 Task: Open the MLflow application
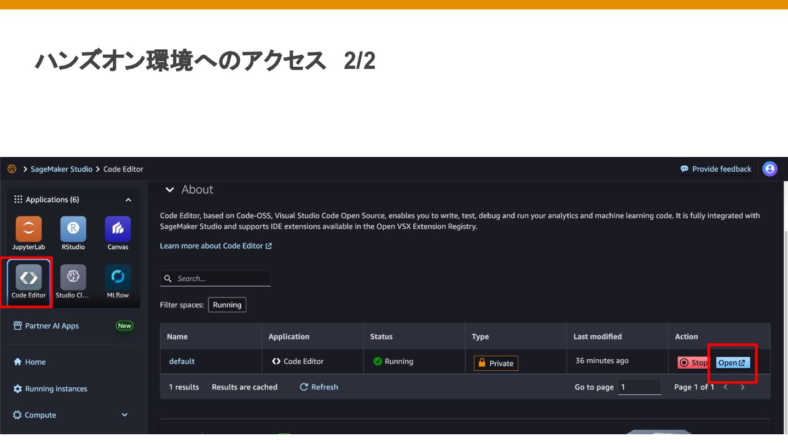(x=118, y=281)
